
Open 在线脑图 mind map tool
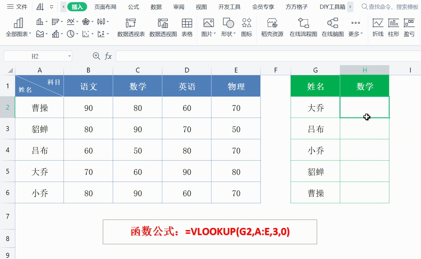click(x=332, y=27)
